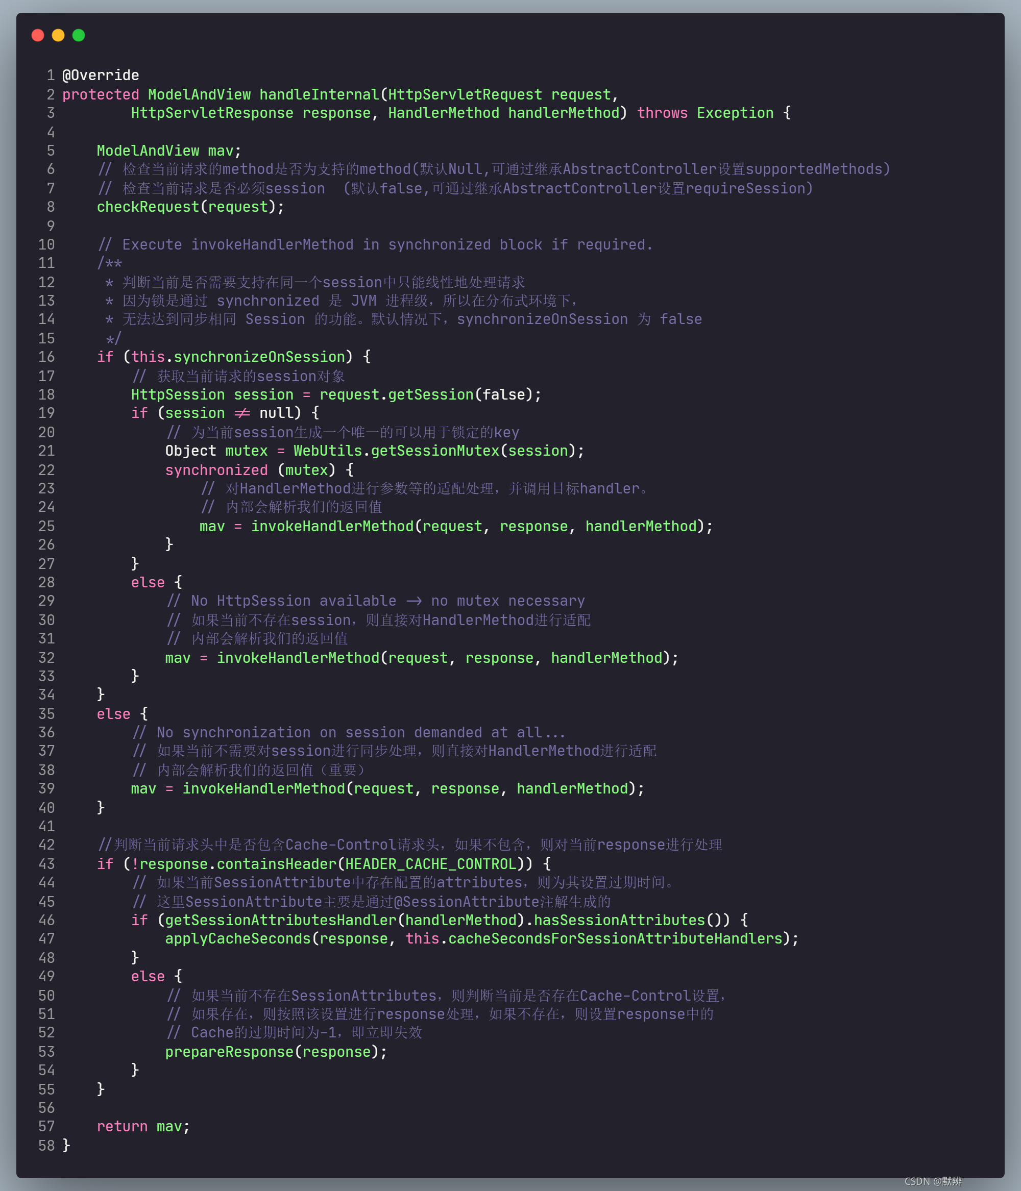Click line number 58
This screenshot has height=1191, width=1021.
coord(46,1146)
